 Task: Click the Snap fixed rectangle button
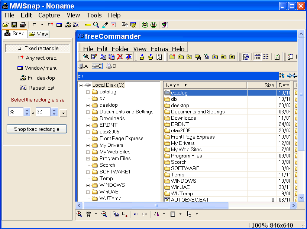point(37,129)
